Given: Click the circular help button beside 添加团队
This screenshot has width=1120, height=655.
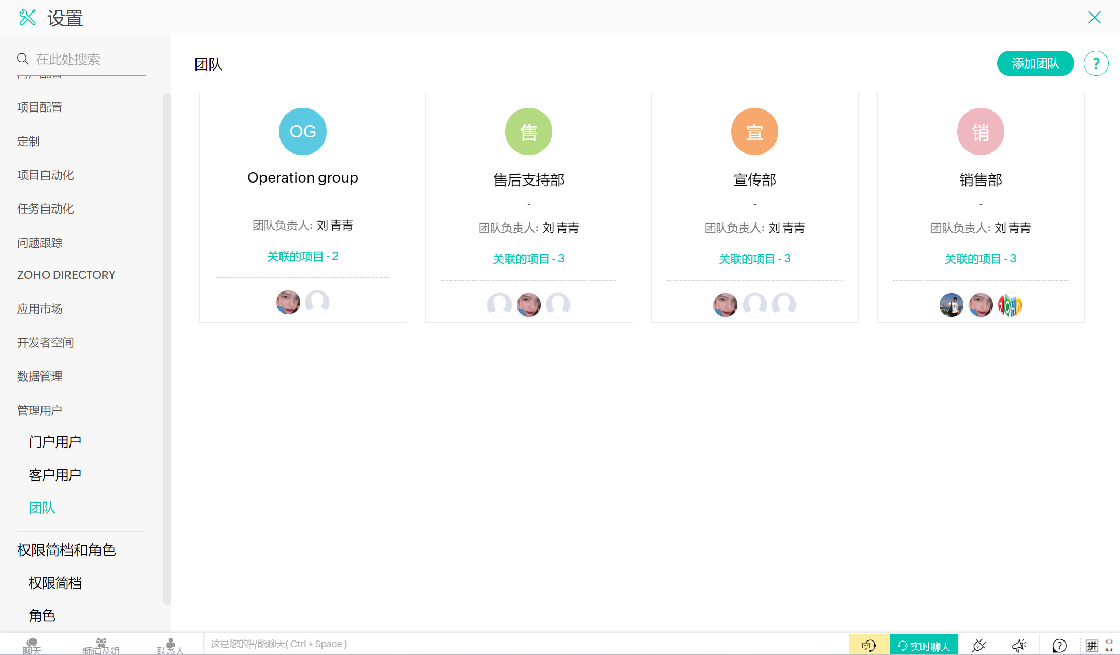Looking at the screenshot, I should (x=1096, y=63).
